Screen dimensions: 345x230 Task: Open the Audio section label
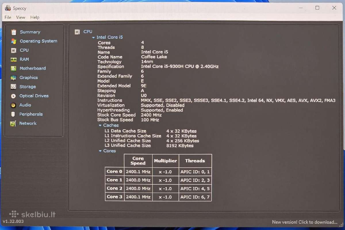25,105
